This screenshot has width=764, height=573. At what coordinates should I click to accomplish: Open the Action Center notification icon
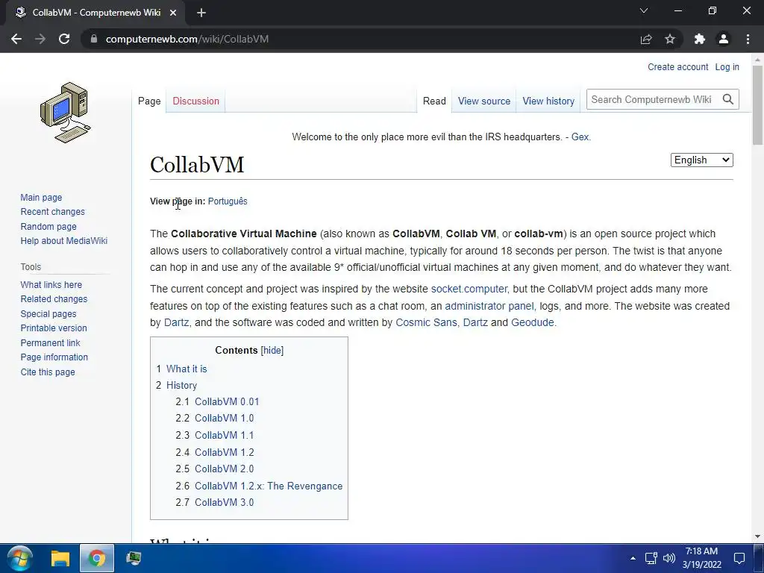(739, 558)
